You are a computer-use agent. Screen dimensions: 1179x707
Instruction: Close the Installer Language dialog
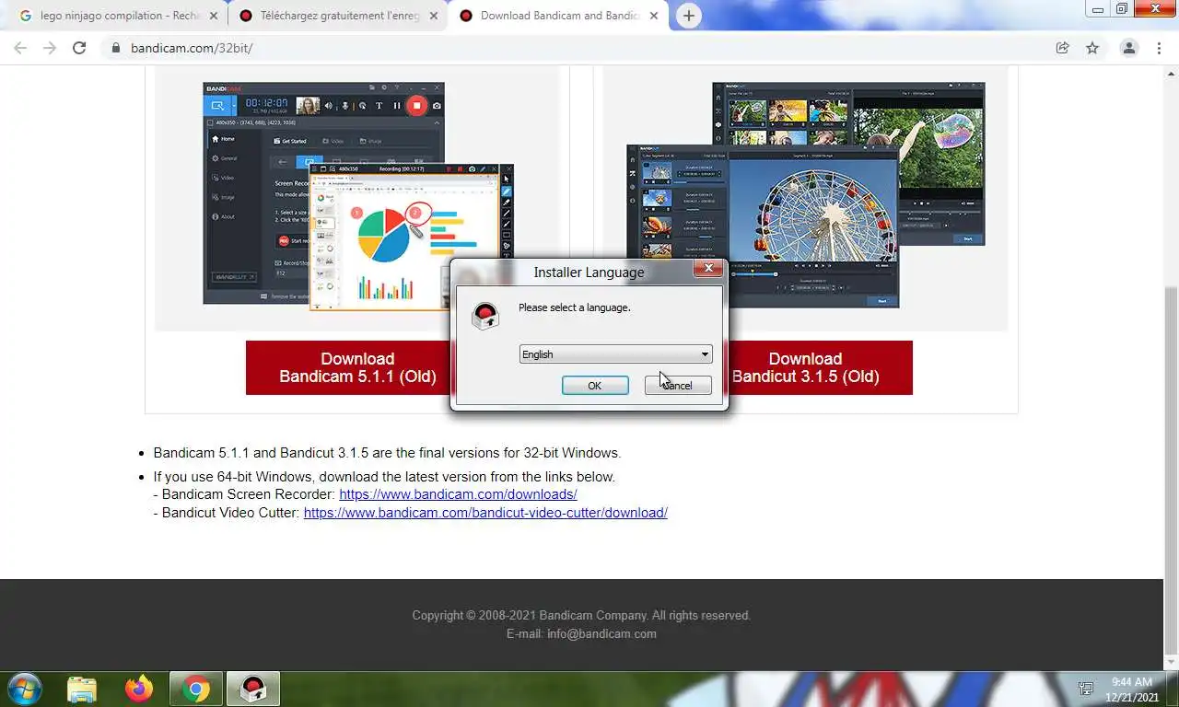point(707,268)
